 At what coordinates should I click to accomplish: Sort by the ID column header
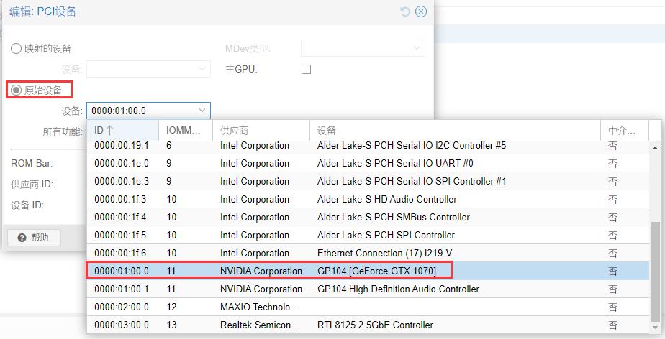(x=122, y=131)
